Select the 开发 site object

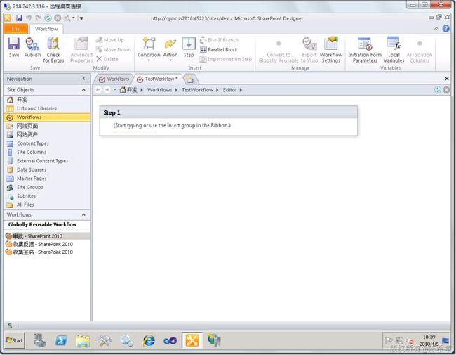pyautogui.click(x=47, y=100)
